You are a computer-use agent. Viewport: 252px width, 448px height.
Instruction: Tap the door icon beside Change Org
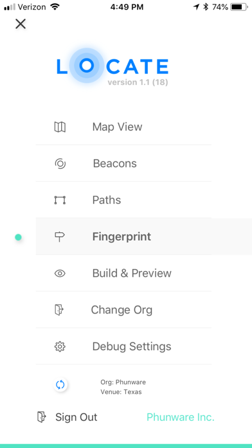[59, 310]
